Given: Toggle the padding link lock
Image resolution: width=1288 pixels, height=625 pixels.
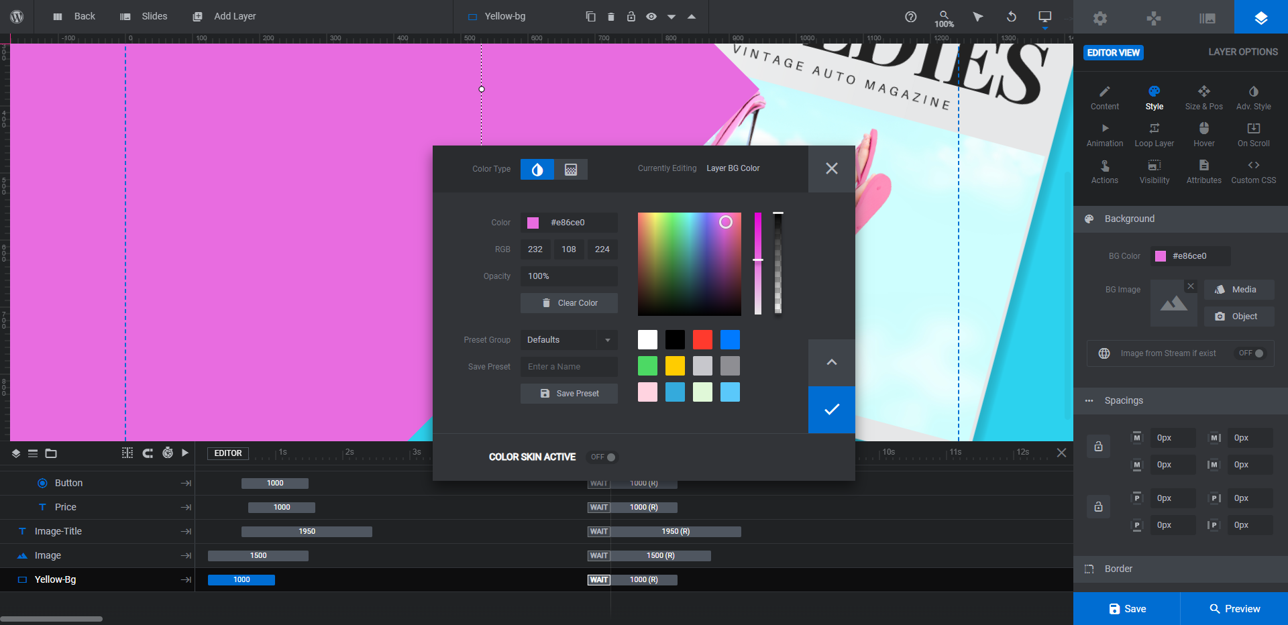Looking at the screenshot, I should [x=1098, y=506].
